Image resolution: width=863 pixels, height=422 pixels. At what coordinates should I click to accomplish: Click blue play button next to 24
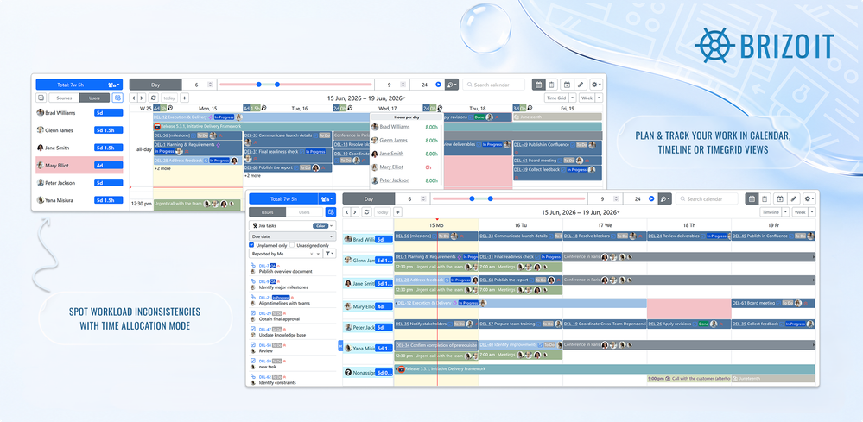[x=439, y=85]
